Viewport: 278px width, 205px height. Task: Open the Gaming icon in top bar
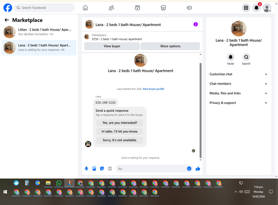[x=189, y=8]
